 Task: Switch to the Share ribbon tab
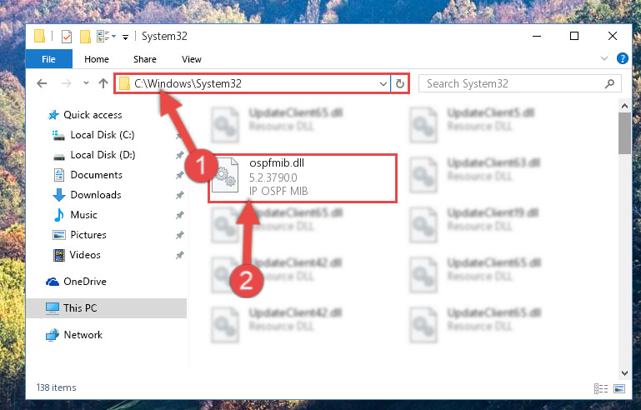(x=145, y=59)
